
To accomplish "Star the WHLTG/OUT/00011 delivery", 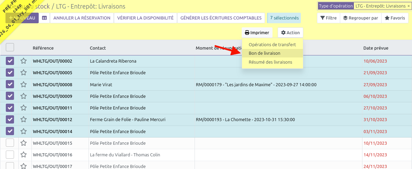I will 24,108.
